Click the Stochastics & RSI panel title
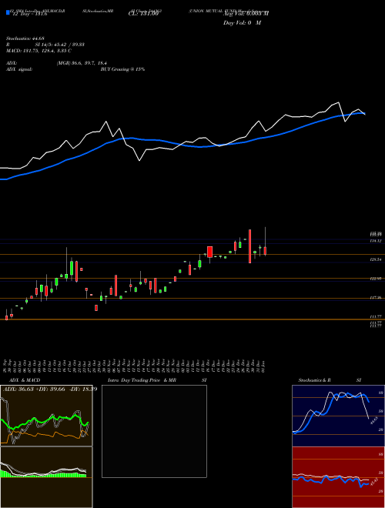The width and height of the screenshot is (385, 508). coord(330,380)
